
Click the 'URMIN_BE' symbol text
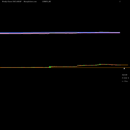click(x=47, y=2)
